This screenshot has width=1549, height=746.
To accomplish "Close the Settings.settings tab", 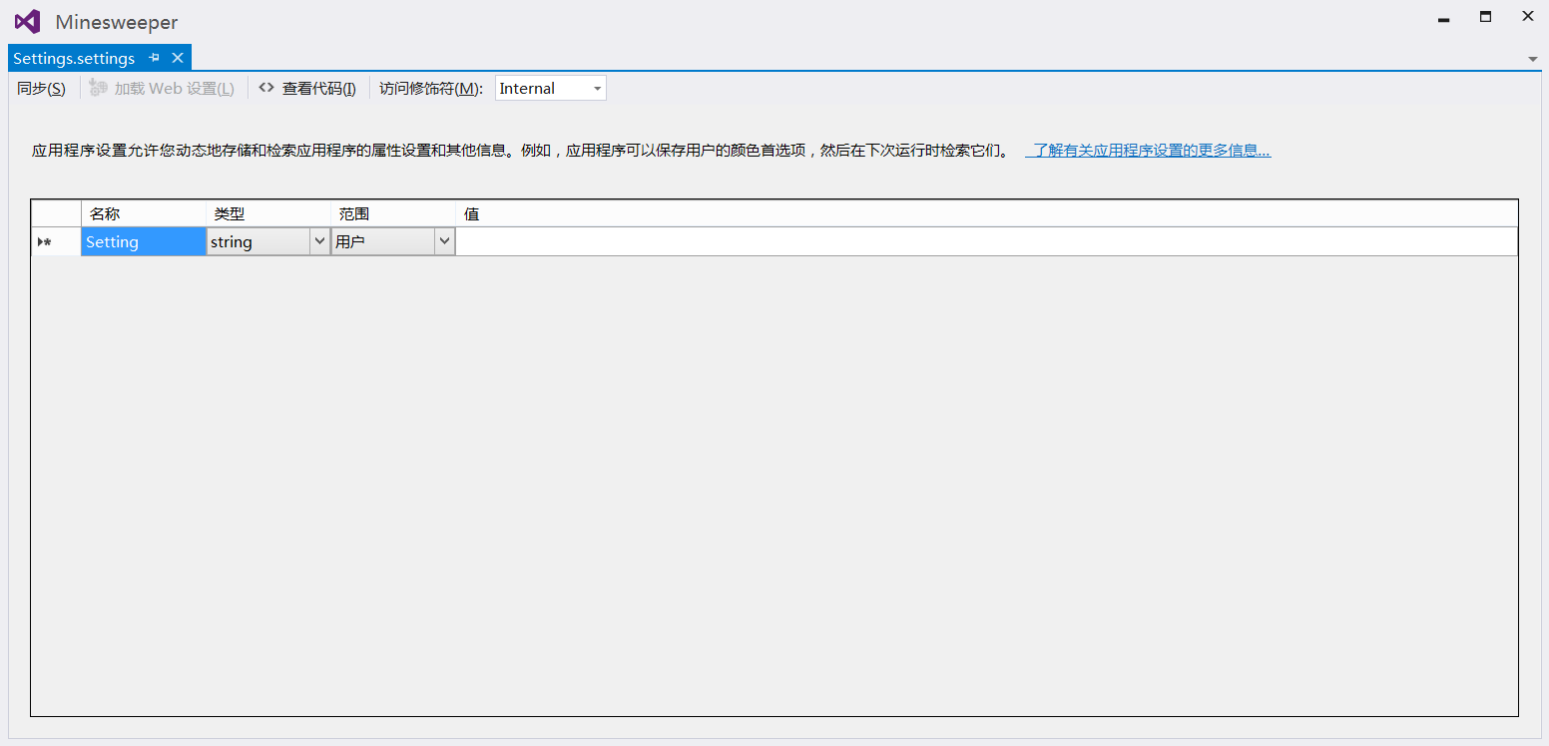I will 178,58.
